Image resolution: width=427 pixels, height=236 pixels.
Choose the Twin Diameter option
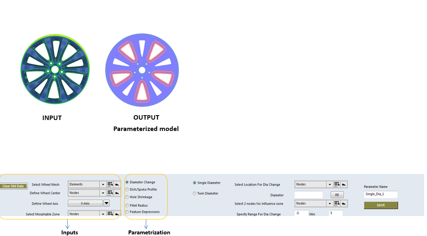pyautogui.click(x=194, y=193)
